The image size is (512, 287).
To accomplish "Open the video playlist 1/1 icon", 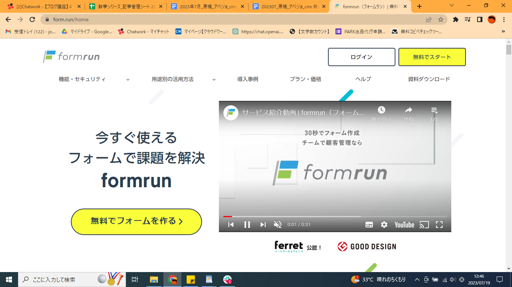I will 434,110.
